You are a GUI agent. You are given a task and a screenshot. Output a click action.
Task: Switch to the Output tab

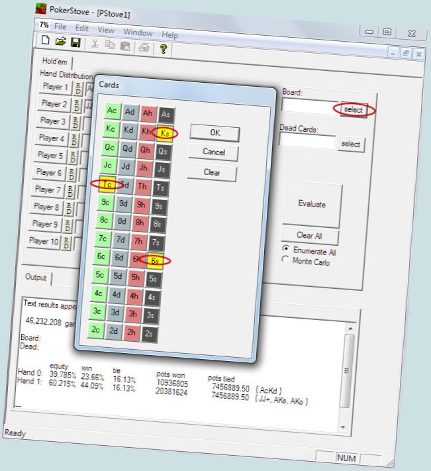(x=36, y=277)
